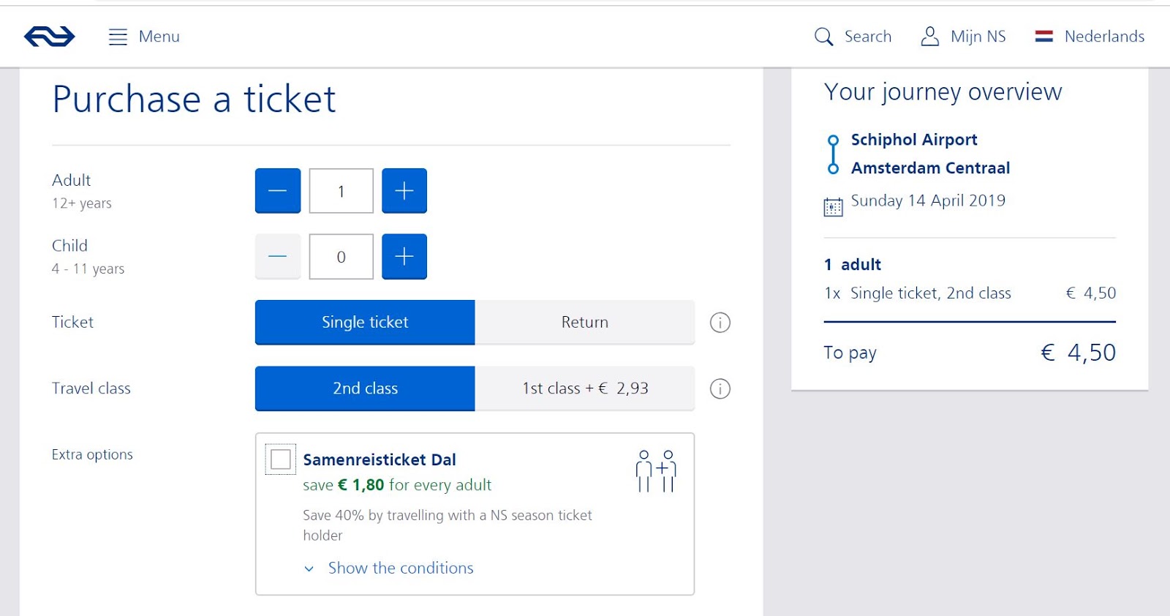Expand Show the conditions
The height and width of the screenshot is (616, 1170).
(400, 568)
